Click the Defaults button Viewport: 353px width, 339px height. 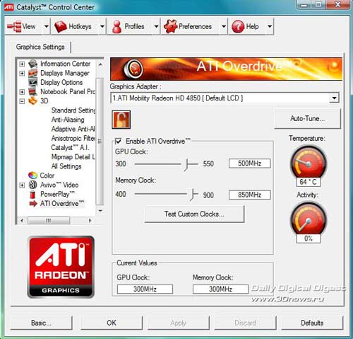(x=312, y=323)
